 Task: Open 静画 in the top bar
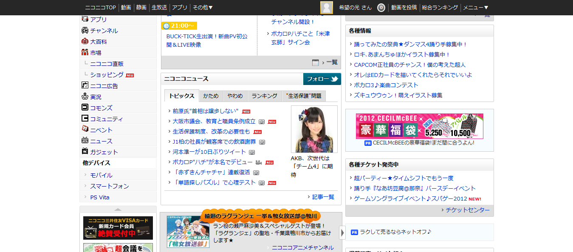141,8
